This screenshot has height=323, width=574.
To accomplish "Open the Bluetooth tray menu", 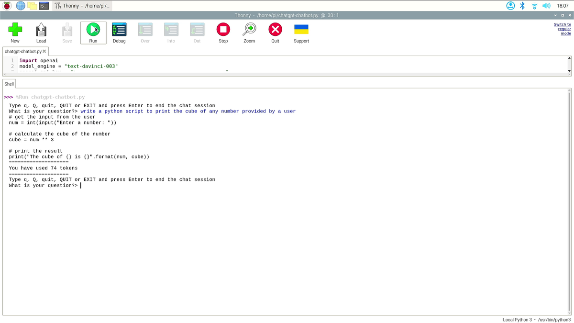I will pos(522,6).
